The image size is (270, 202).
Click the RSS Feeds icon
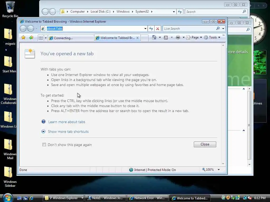pyautogui.click(x=166, y=37)
